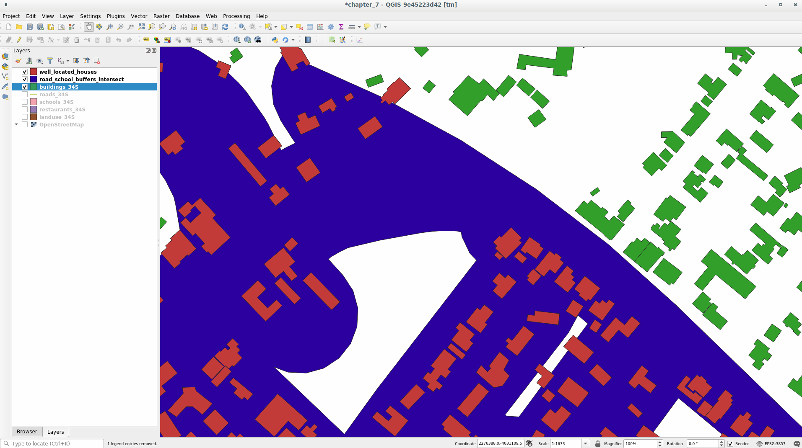
Task: Click the filter legend funnel icon
Action: [50, 61]
